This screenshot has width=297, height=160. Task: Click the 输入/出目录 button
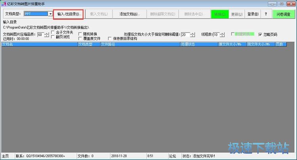point(69,14)
